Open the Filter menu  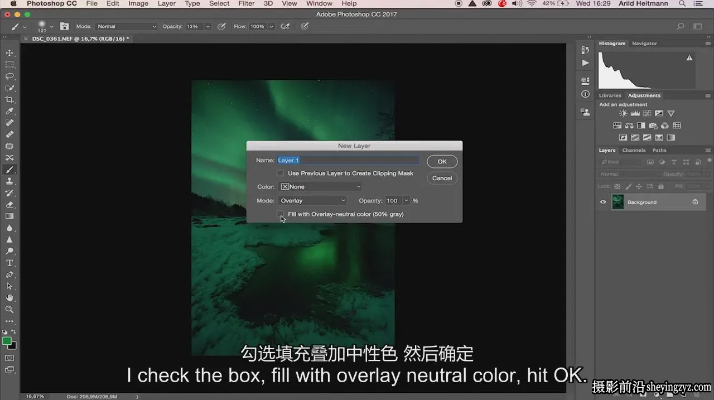(x=247, y=3)
